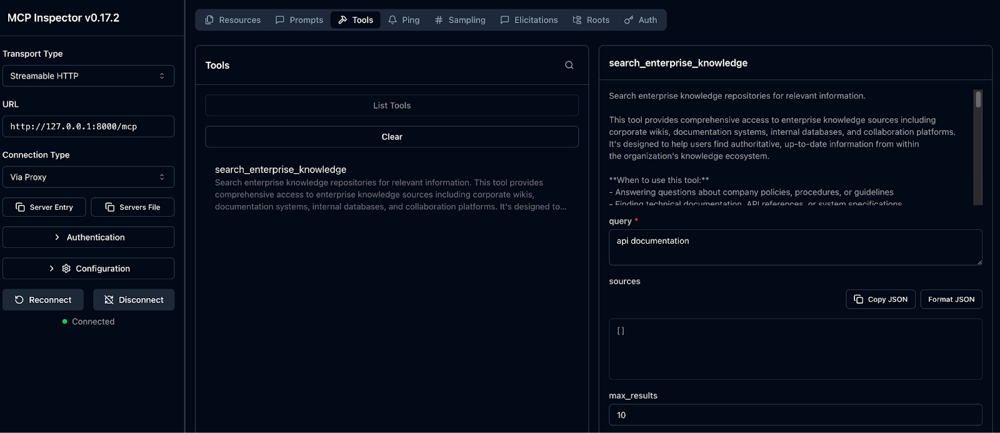Select the Tools tab
This screenshot has width=1000, height=433.
[x=356, y=20]
